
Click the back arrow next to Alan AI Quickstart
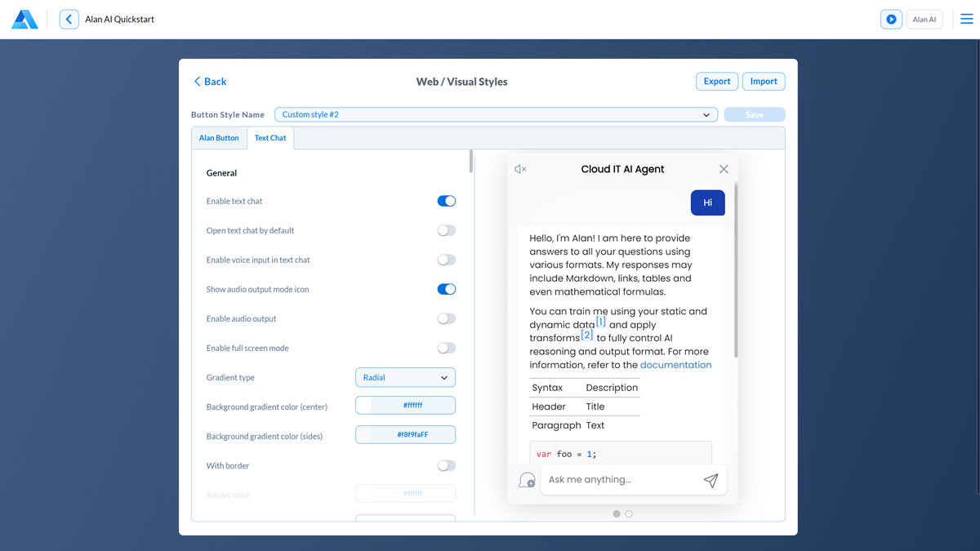[x=69, y=20]
